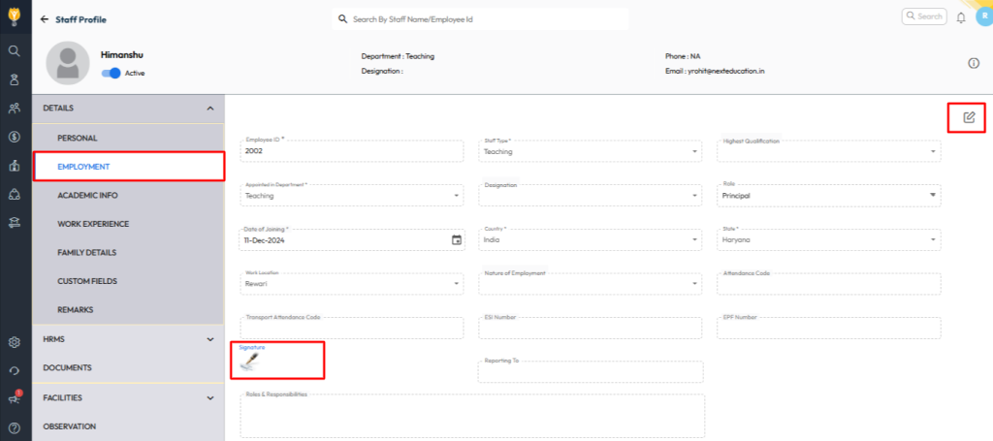993x441 pixels.
Task: Click the help question mark icon
Action: pyautogui.click(x=15, y=427)
